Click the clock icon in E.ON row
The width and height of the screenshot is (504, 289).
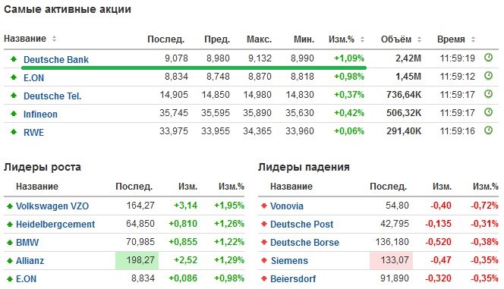(488, 76)
